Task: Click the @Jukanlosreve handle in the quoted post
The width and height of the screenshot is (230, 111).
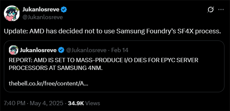Action: click(86, 50)
